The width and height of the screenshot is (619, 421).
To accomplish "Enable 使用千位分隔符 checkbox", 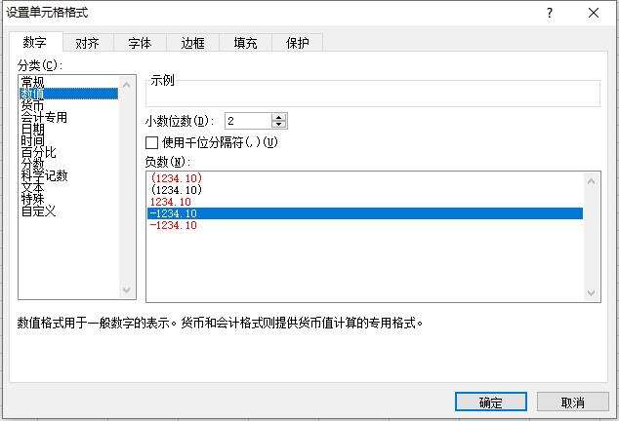I will 151,142.
